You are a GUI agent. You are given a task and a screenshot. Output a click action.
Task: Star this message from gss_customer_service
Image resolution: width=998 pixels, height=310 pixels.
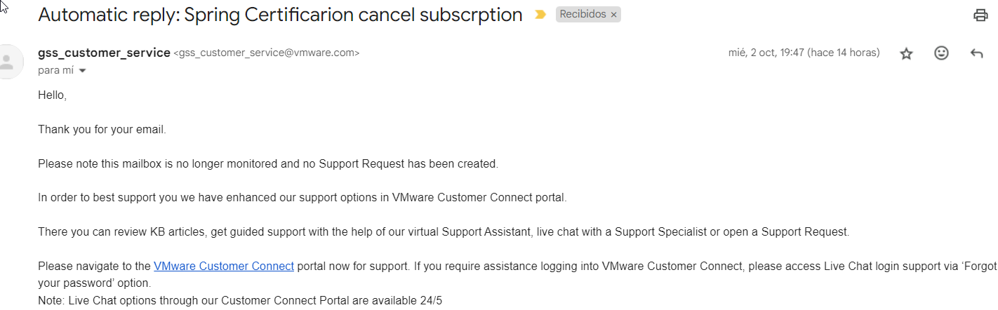point(906,53)
